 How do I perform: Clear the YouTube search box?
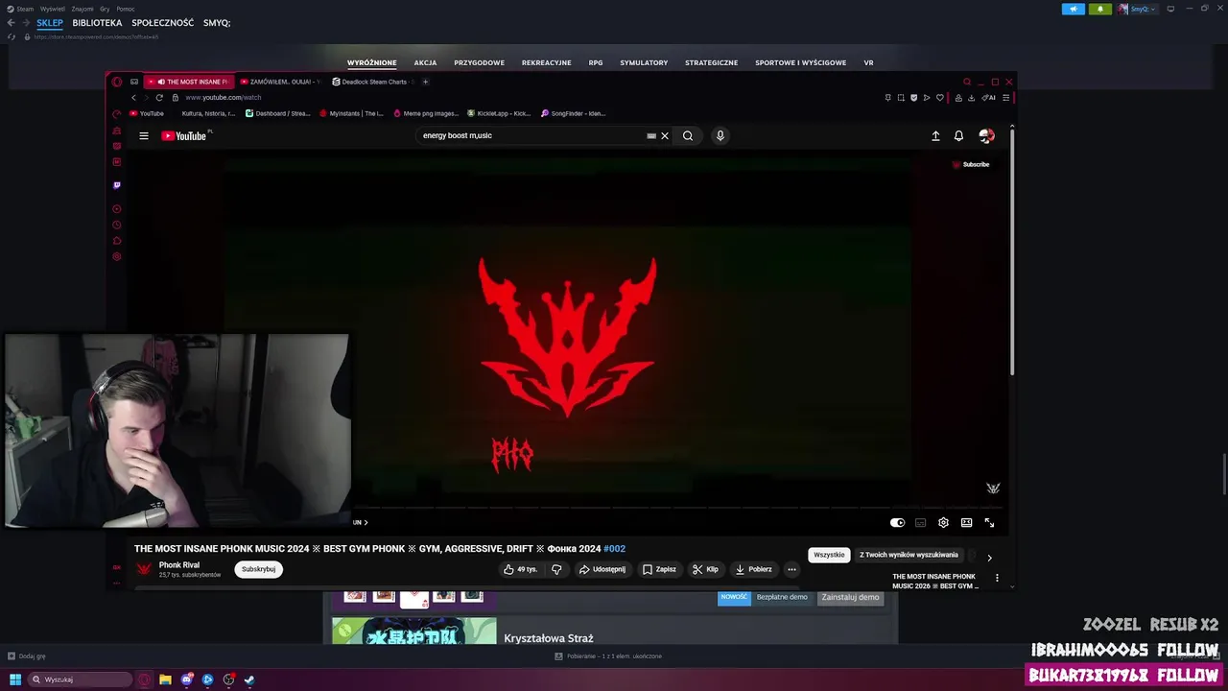[x=665, y=136]
